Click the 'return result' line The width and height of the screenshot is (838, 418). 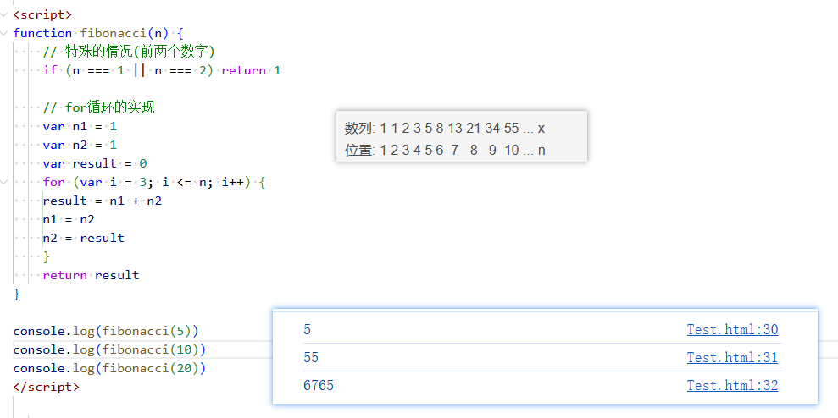pos(91,276)
